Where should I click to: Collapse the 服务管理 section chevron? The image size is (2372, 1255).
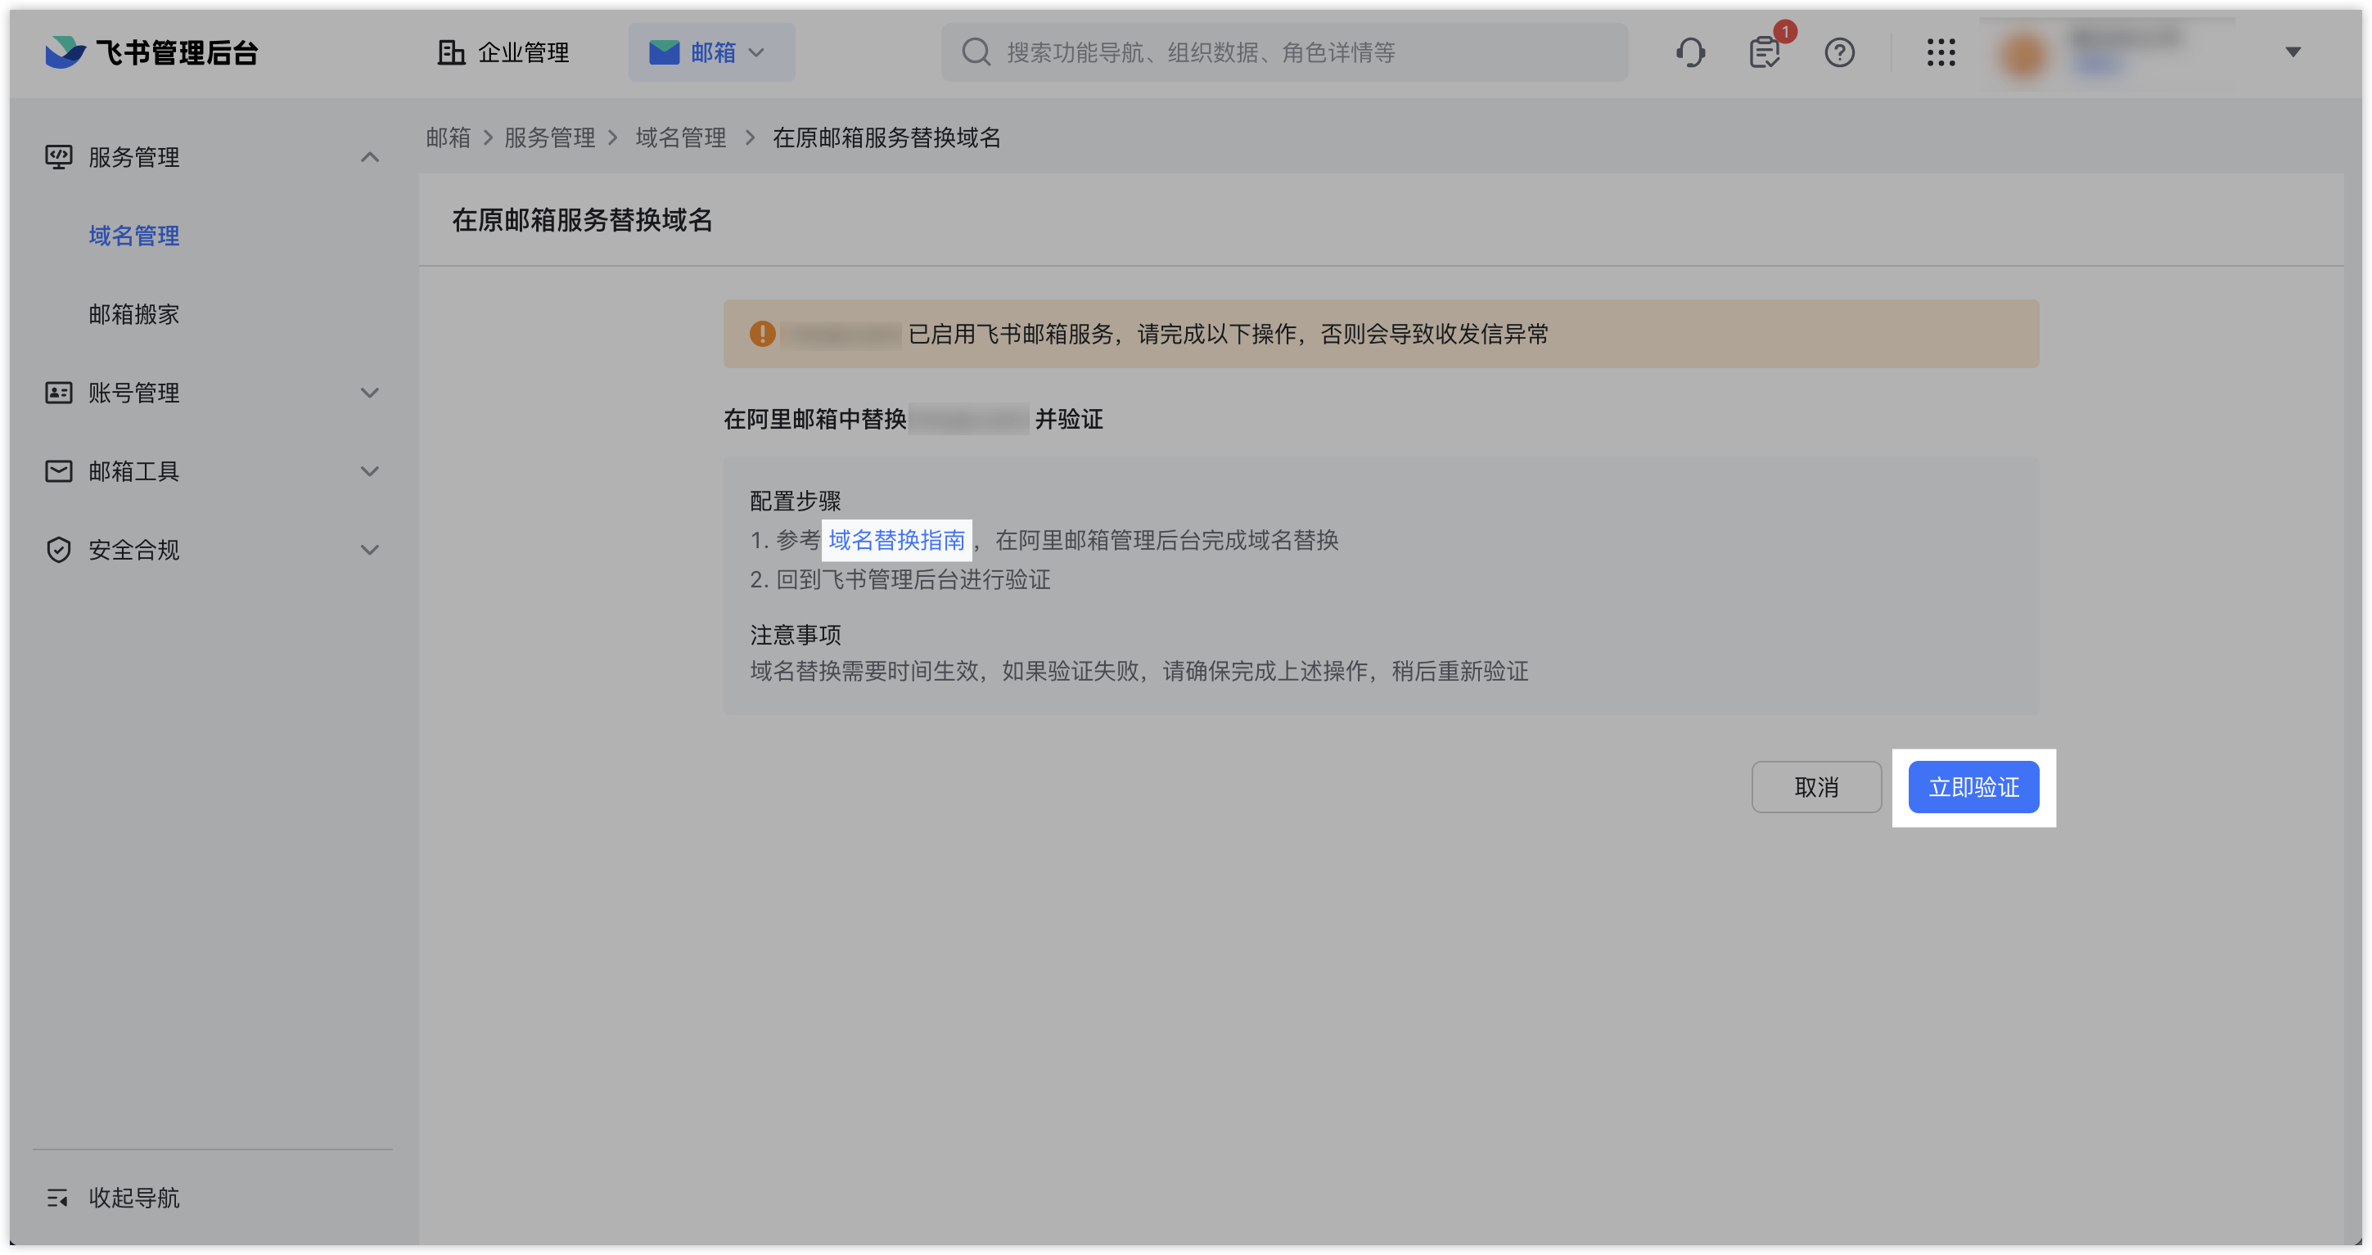tap(370, 157)
